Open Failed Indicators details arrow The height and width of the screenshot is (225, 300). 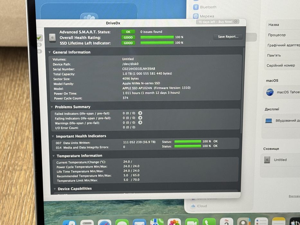pos(140,113)
